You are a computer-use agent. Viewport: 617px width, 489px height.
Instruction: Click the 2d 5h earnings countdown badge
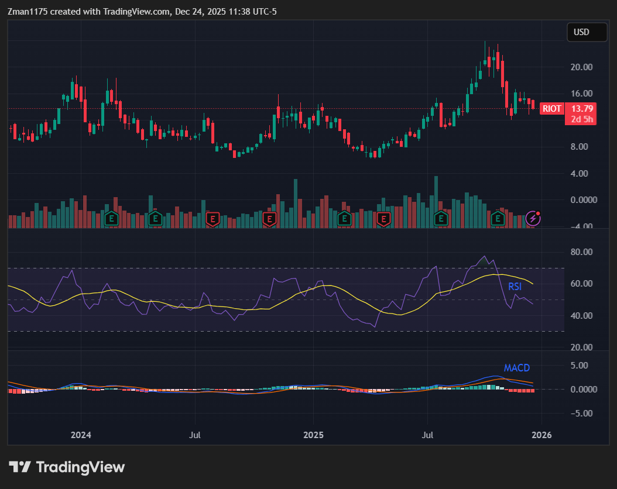[x=581, y=119]
